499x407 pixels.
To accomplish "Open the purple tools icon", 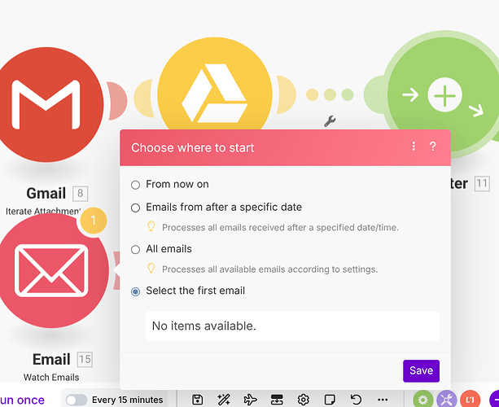I will click(446, 399).
